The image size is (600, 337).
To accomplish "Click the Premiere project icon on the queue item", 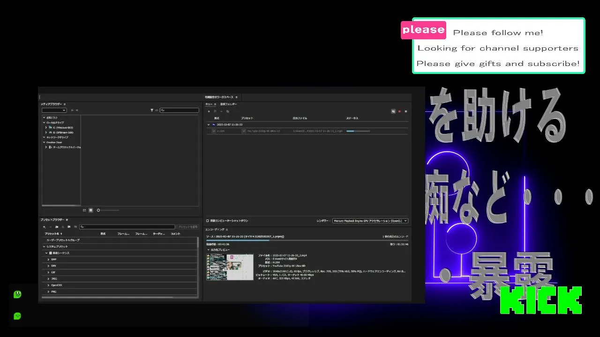I will (214, 125).
